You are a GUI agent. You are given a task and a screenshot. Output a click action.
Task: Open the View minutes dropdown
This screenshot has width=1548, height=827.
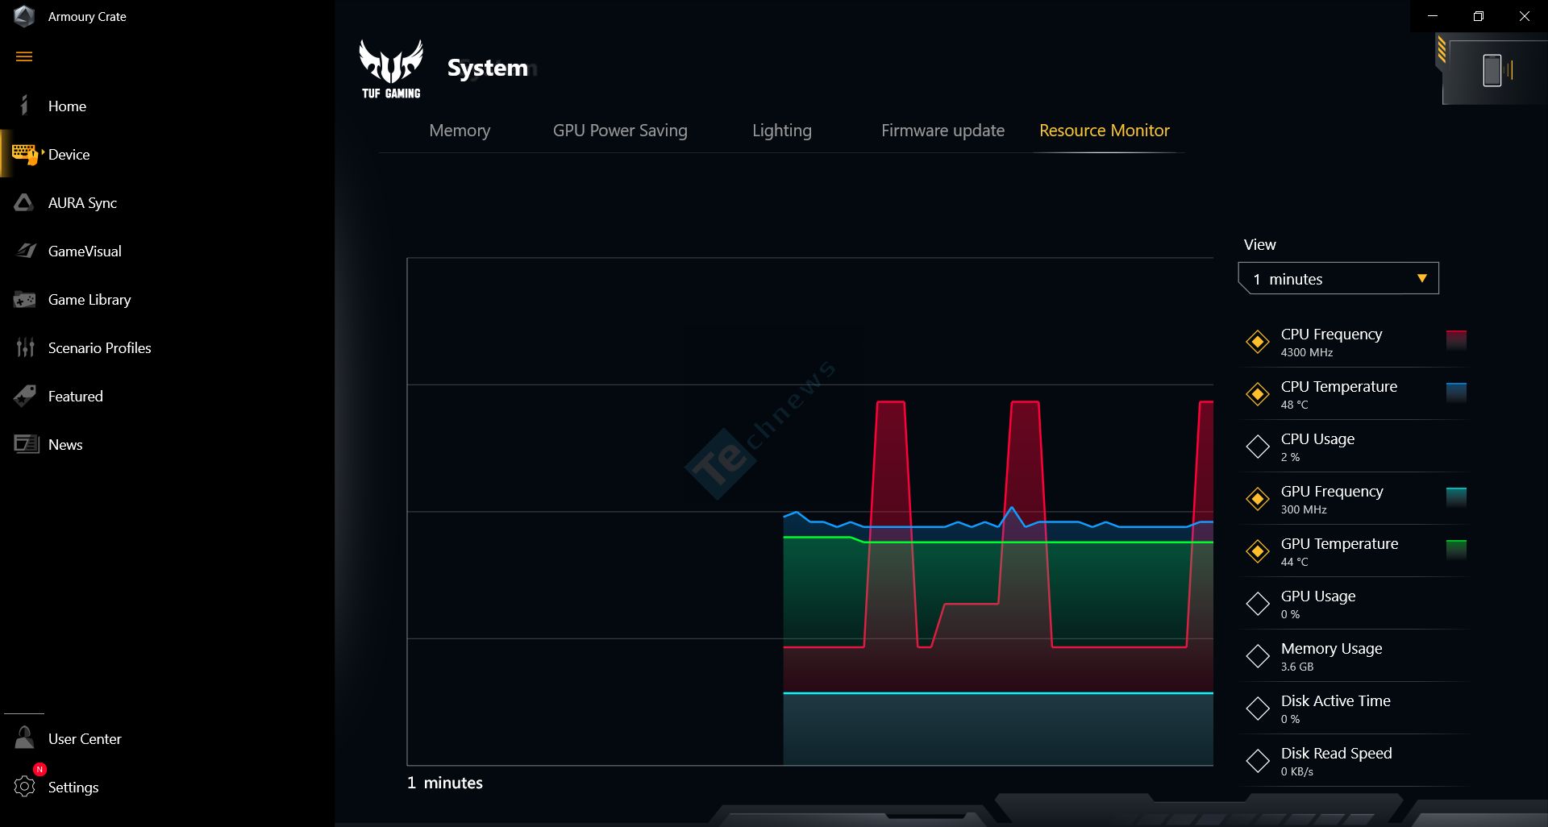pos(1338,279)
